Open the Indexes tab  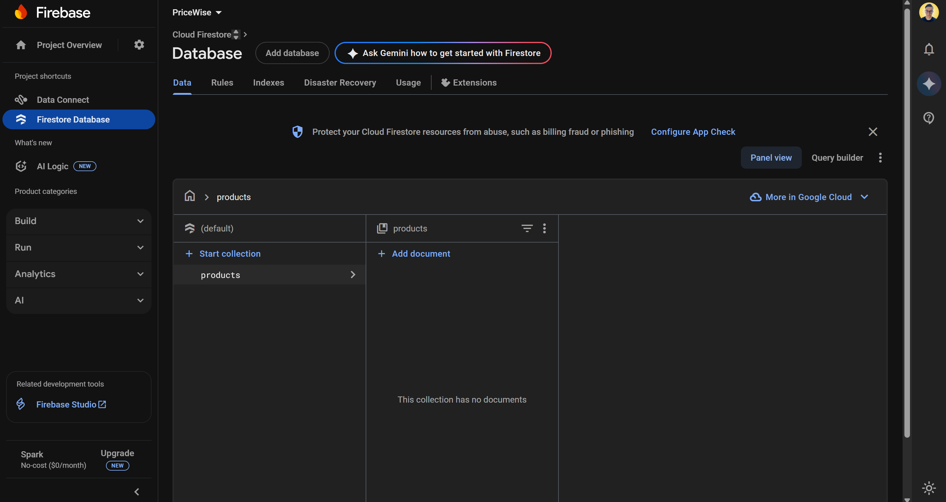(x=268, y=82)
